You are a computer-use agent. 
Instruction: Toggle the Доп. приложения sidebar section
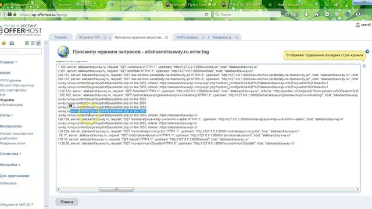click(x=15, y=176)
